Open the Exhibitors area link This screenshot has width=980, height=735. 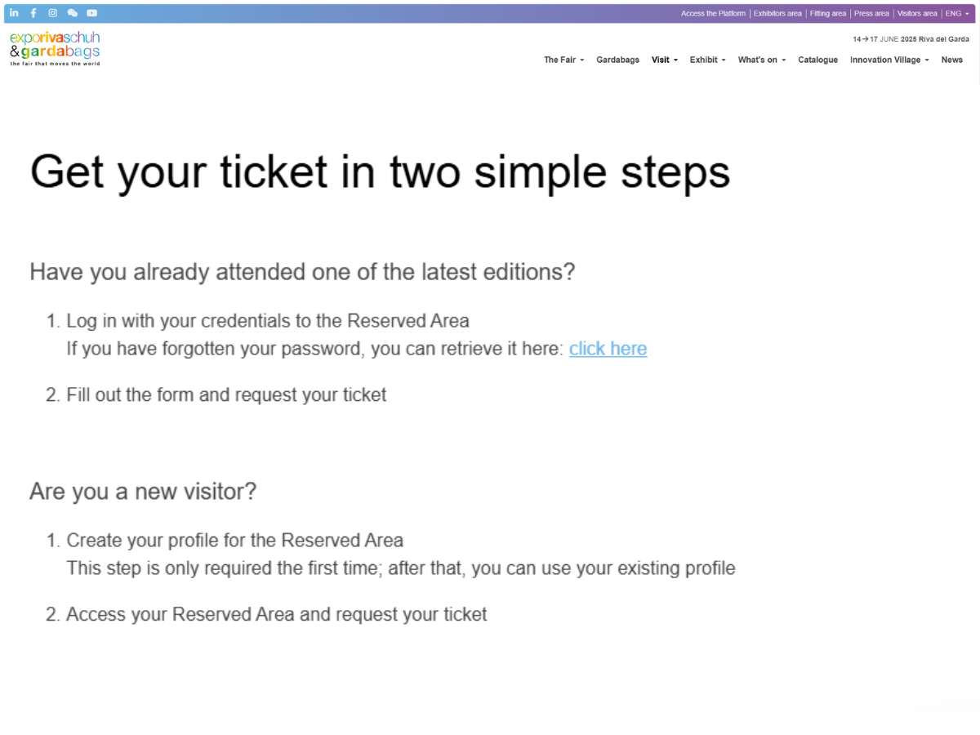777,14
